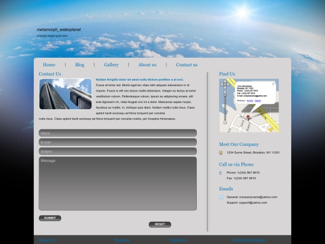This screenshot has width=325, height=244.
Task: Click the address '1234 Some Street, Brooklyn' text
Action: point(253,152)
